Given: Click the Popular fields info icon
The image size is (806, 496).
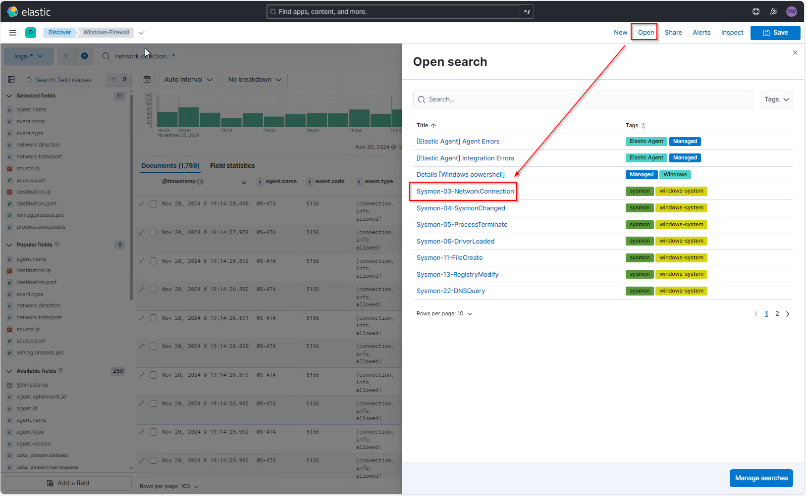Looking at the screenshot, I should [57, 245].
